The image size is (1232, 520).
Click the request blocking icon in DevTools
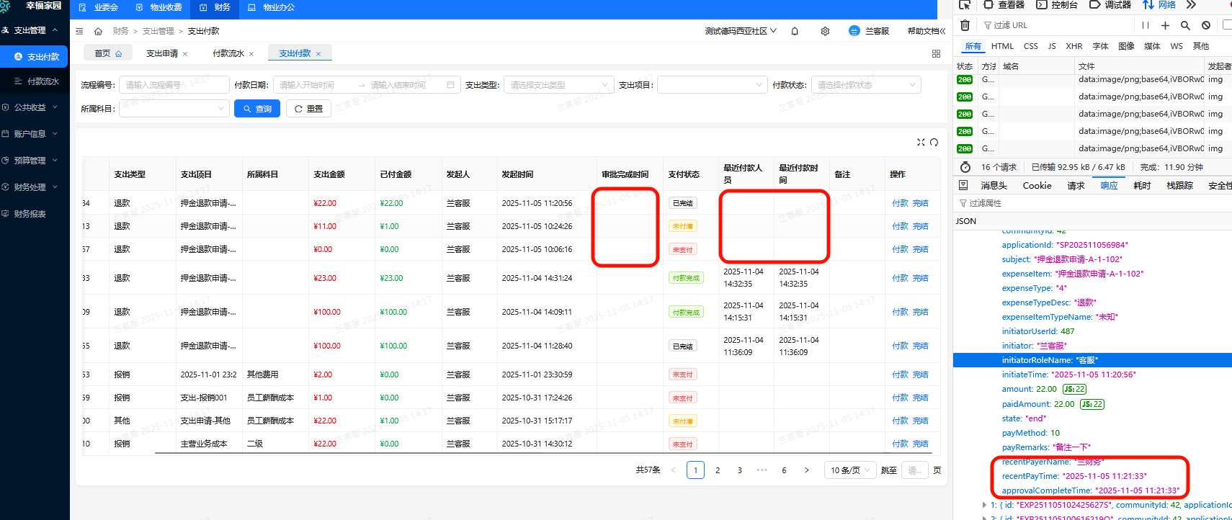(x=1205, y=25)
